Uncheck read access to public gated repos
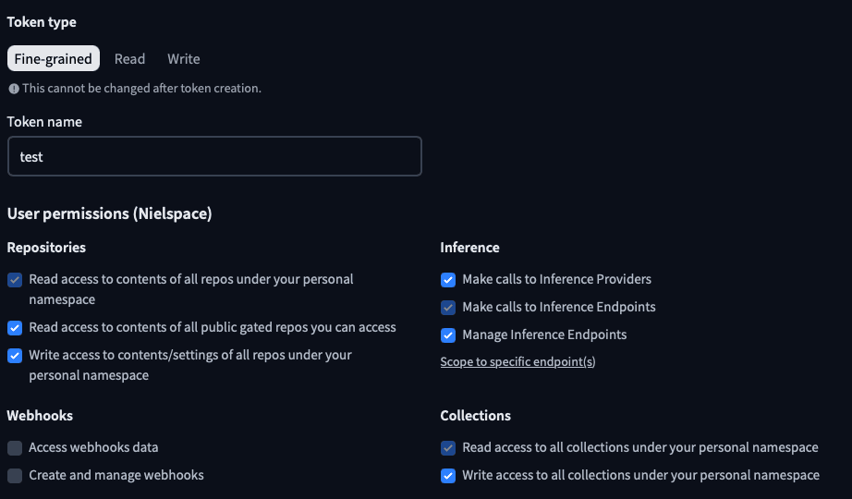The height and width of the screenshot is (499, 852). (15, 328)
